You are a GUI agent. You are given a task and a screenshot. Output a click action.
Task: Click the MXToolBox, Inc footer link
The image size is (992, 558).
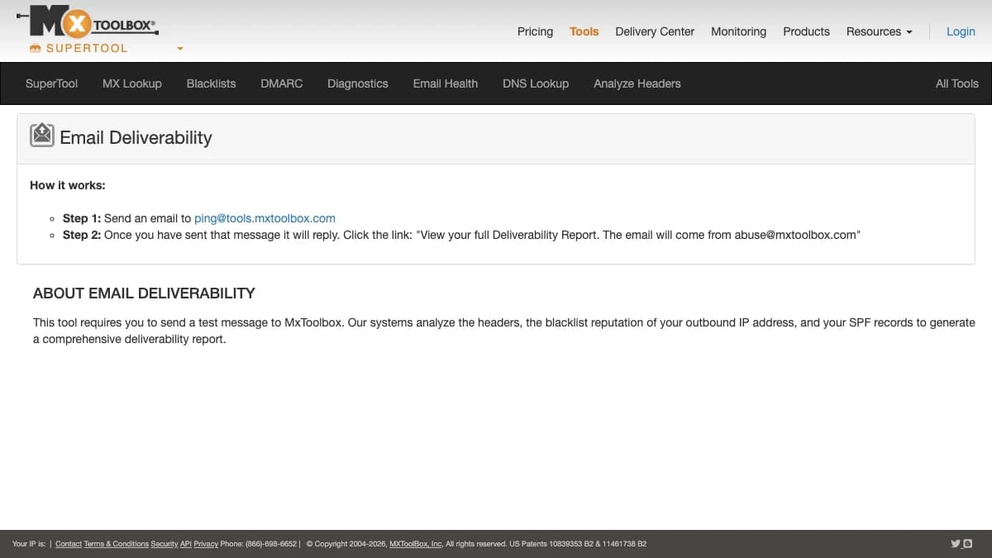pyautogui.click(x=416, y=544)
